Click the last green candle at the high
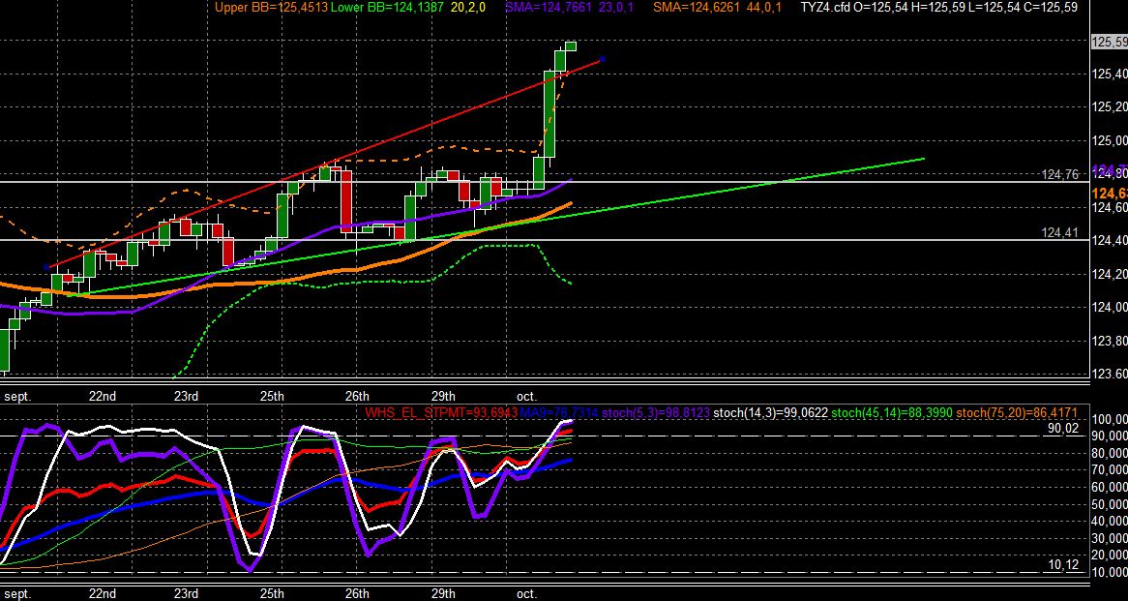The width and height of the screenshot is (1128, 601). (571, 46)
